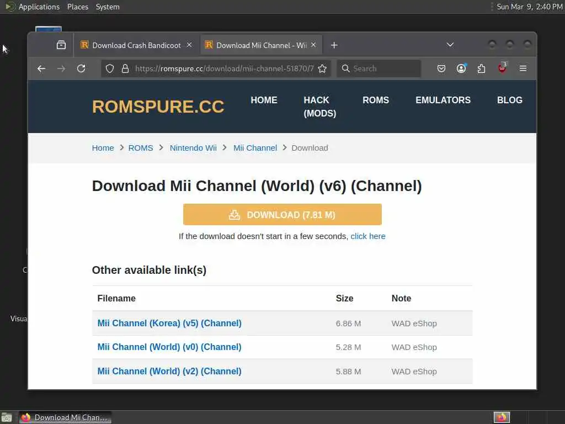Image resolution: width=565 pixels, height=424 pixels.
Task: Open the extensions puzzle icon
Action: coord(481,68)
